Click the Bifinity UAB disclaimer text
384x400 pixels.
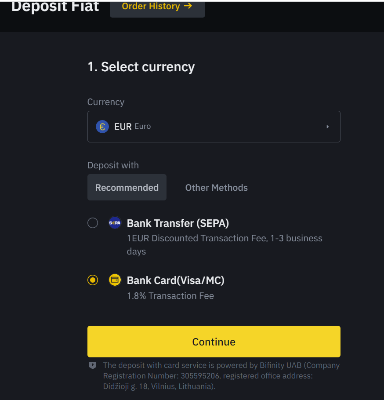click(221, 376)
